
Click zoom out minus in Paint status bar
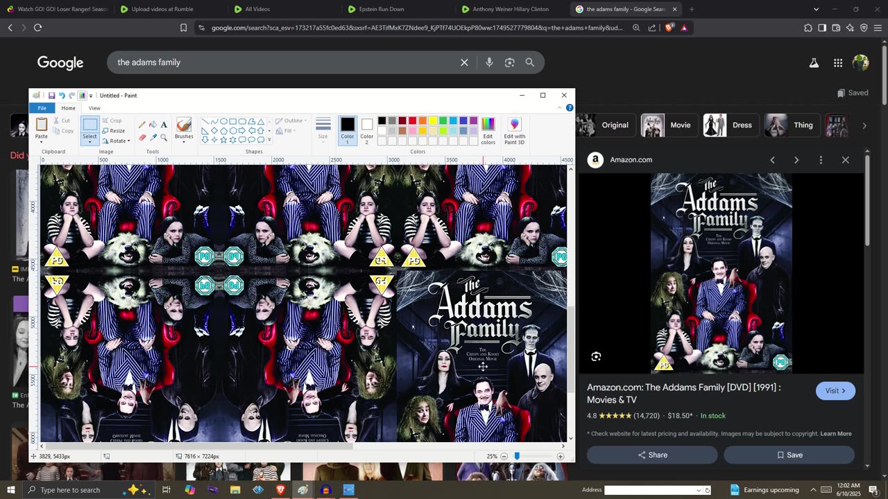point(504,457)
